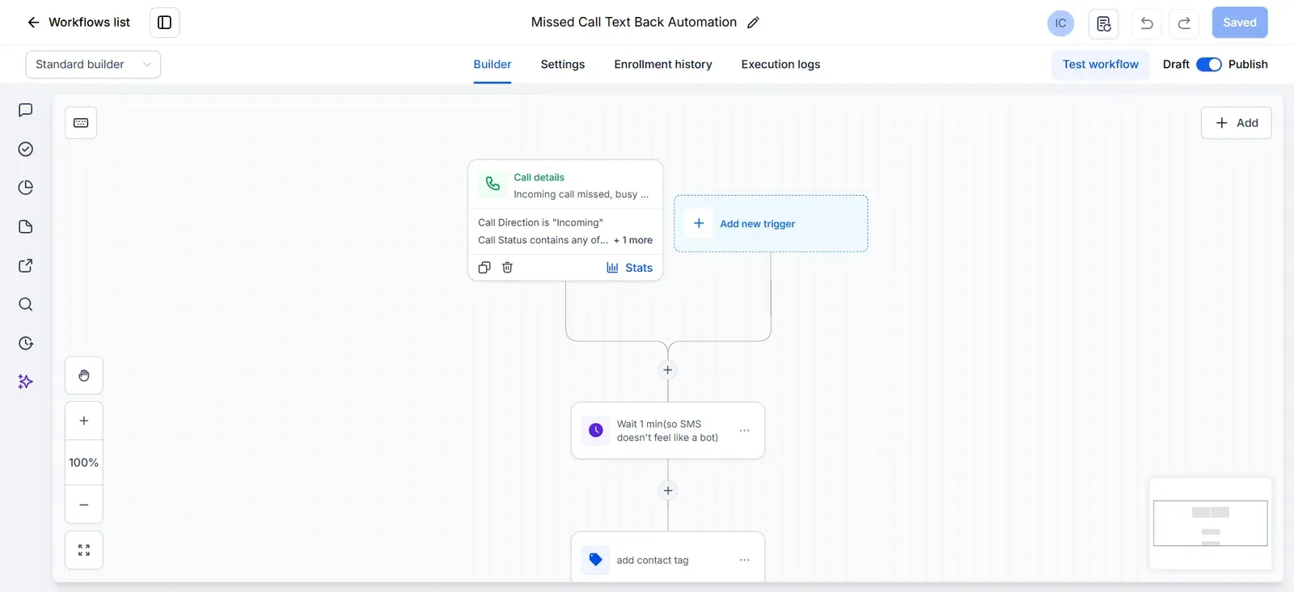Edit workflow name with pencil icon

(x=753, y=23)
